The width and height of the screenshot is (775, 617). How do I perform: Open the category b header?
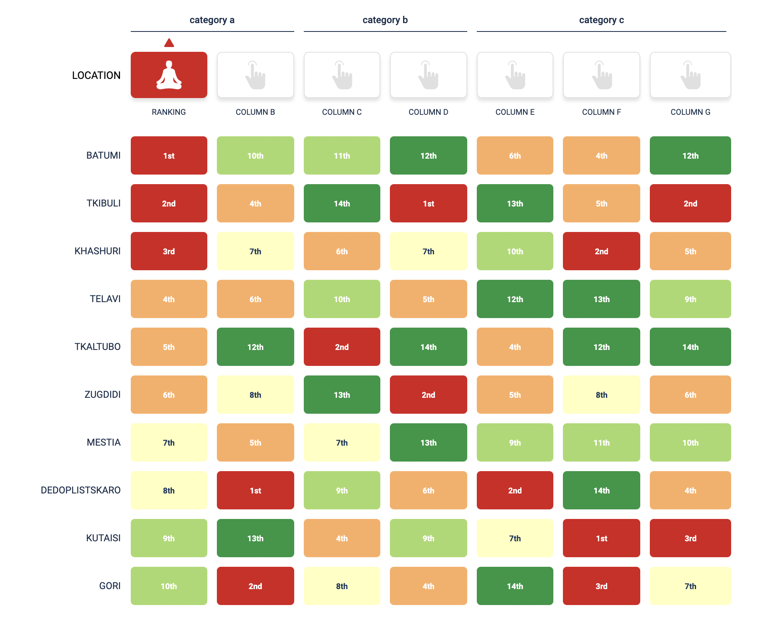(385, 20)
